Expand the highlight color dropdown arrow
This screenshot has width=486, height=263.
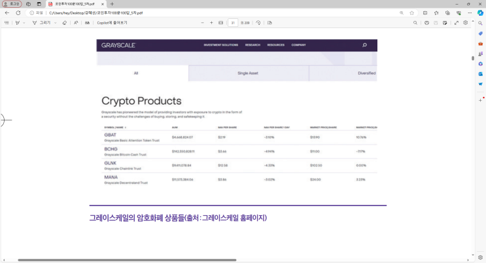pyautogui.click(x=24, y=23)
